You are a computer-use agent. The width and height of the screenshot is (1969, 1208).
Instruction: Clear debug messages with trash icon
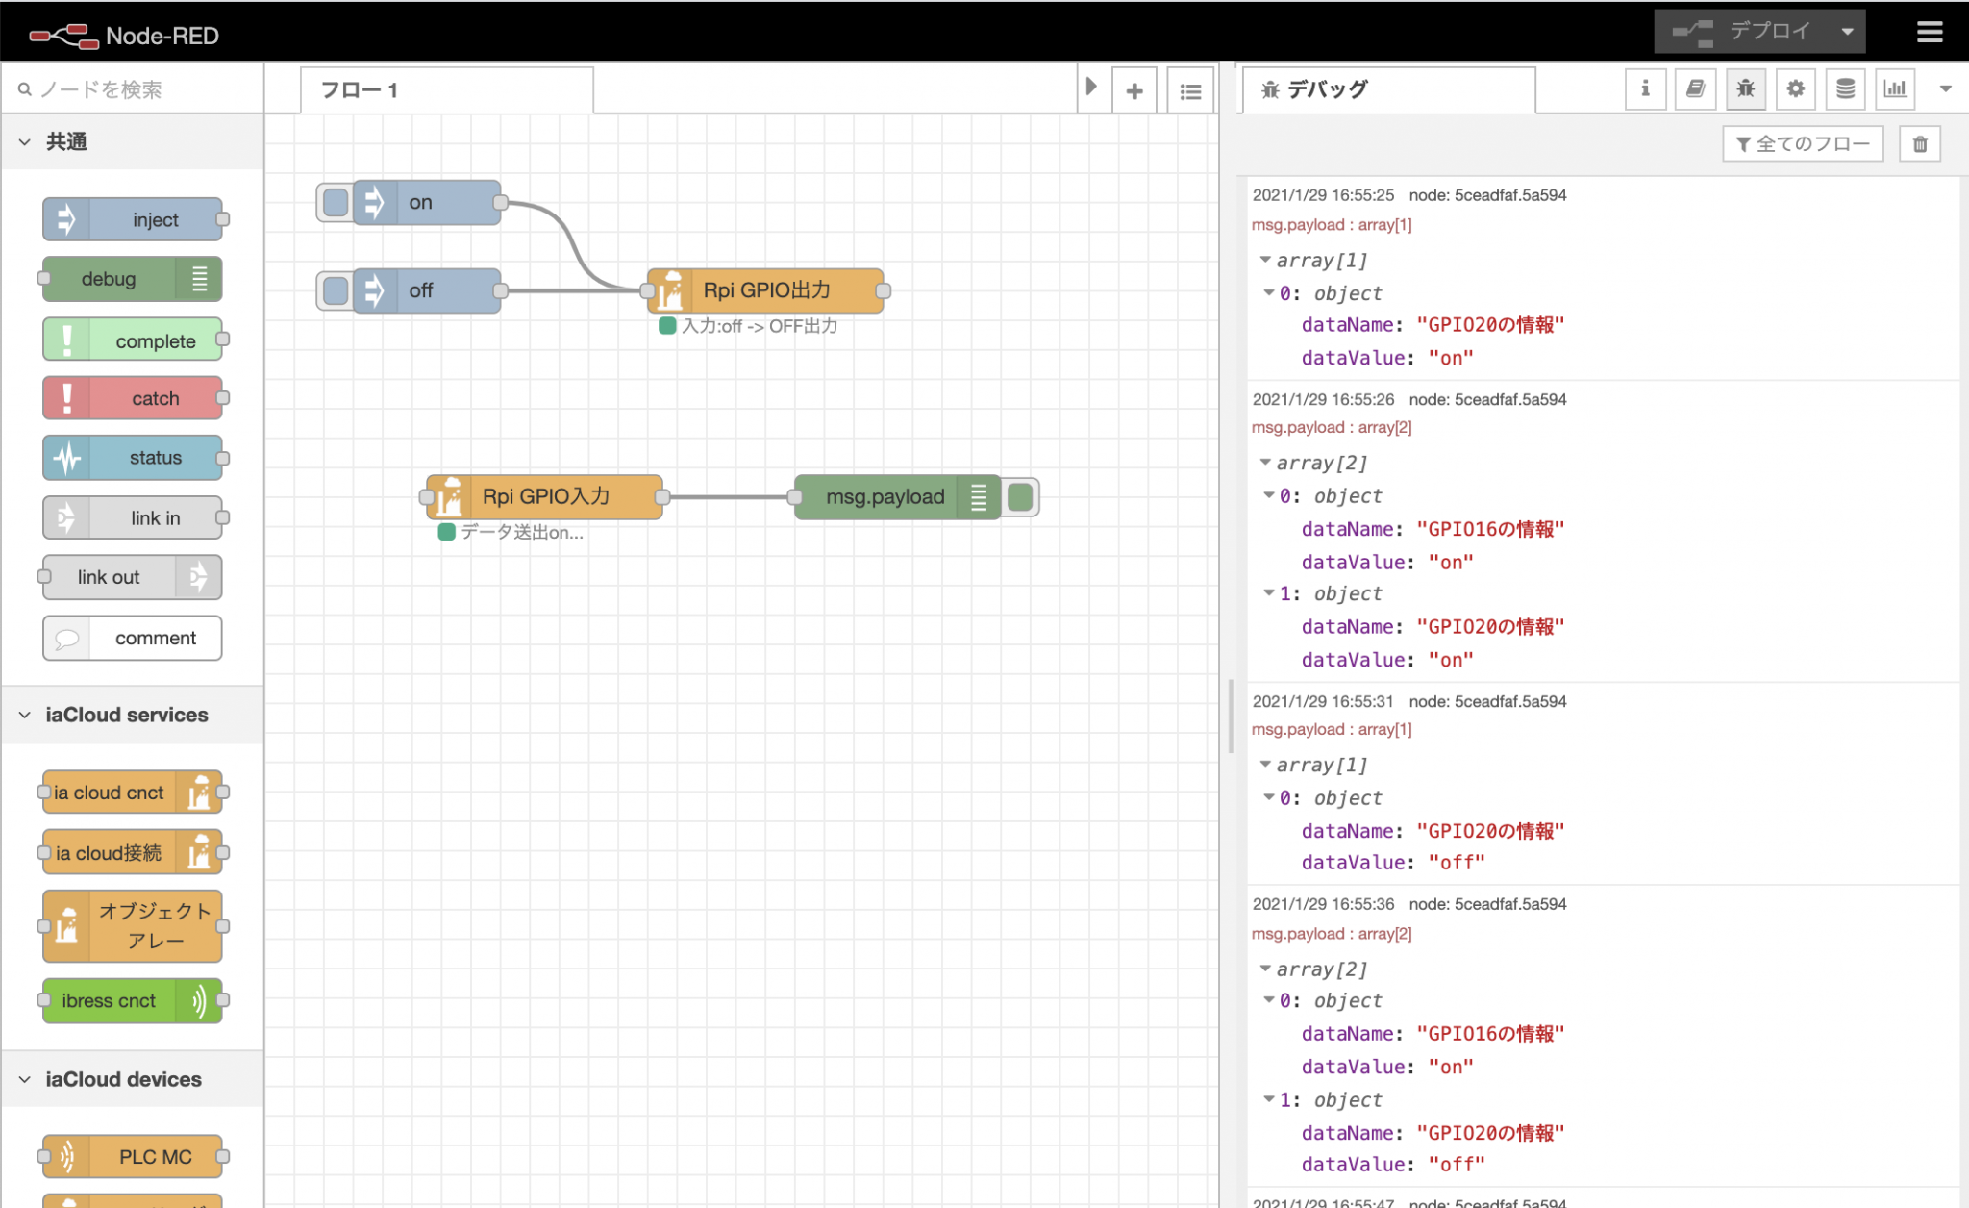(x=1920, y=144)
